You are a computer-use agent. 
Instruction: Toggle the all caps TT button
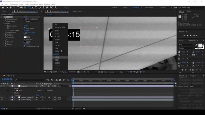pyautogui.click(x=190, y=70)
